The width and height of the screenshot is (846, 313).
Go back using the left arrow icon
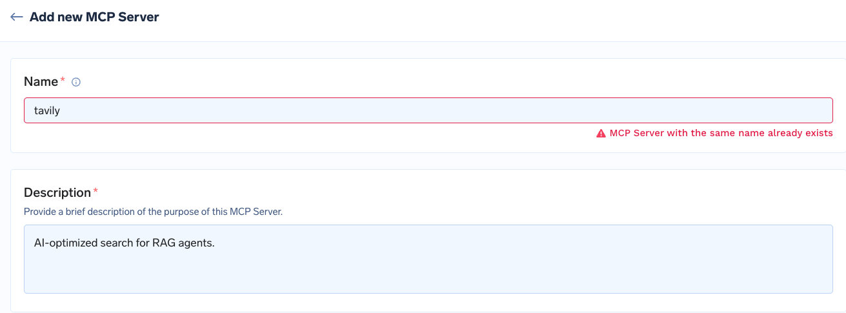[x=17, y=17]
